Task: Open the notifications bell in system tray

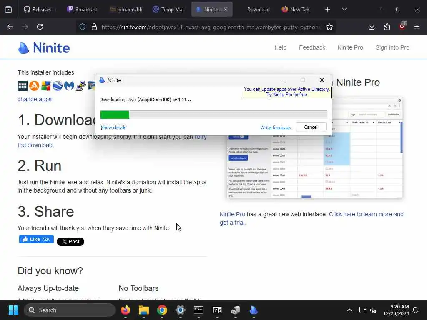Action: pyautogui.click(x=415, y=310)
